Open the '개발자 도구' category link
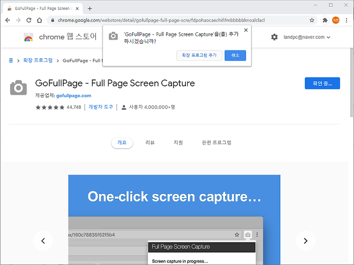Screen dimensions: 354x265 point(100,107)
